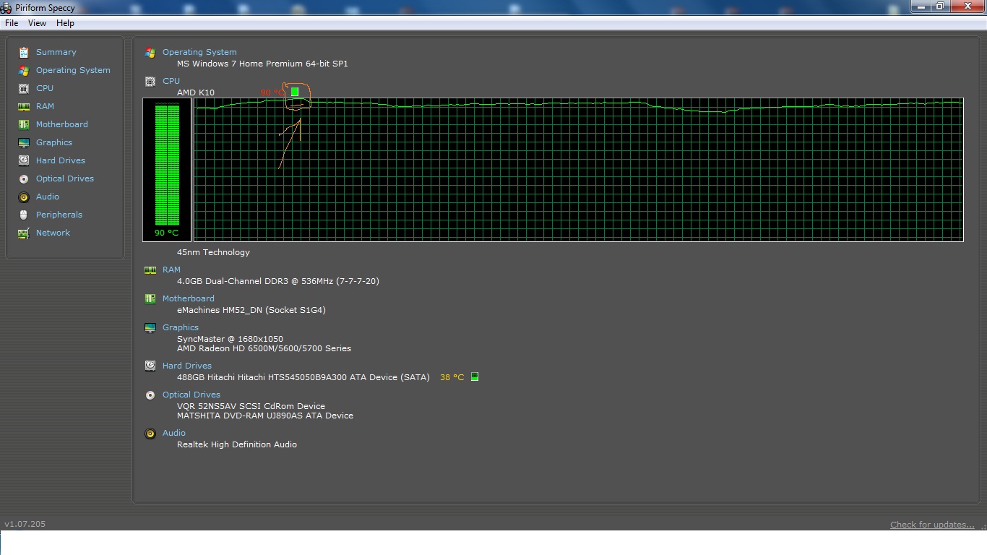Click the Motherboard icon in sidebar

[24, 124]
